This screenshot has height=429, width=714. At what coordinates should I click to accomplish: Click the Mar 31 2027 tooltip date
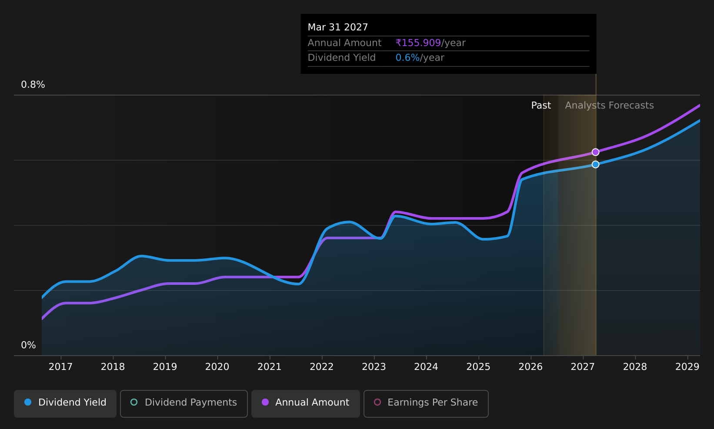click(x=338, y=27)
